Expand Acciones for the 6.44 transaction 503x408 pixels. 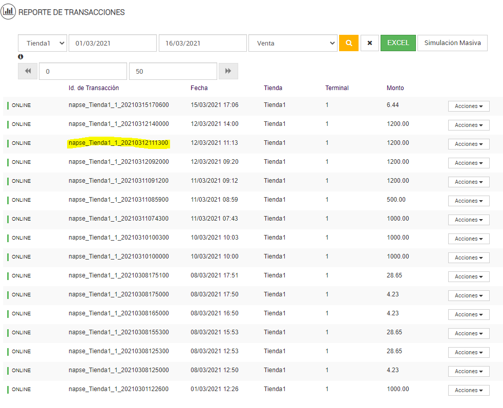coord(469,106)
